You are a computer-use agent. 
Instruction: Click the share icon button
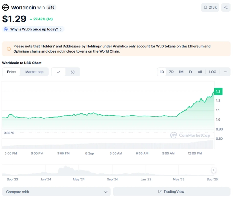(226, 8)
